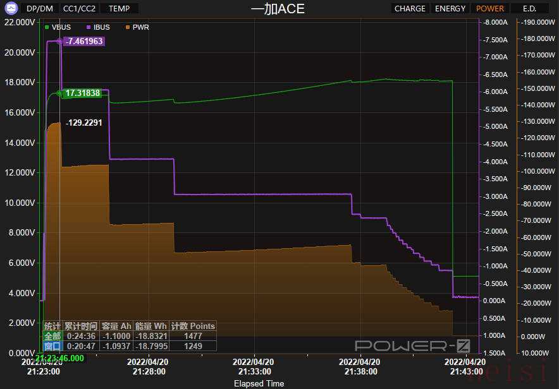Click the 0.000W power axis label
559x389 pixels.
click(533, 337)
